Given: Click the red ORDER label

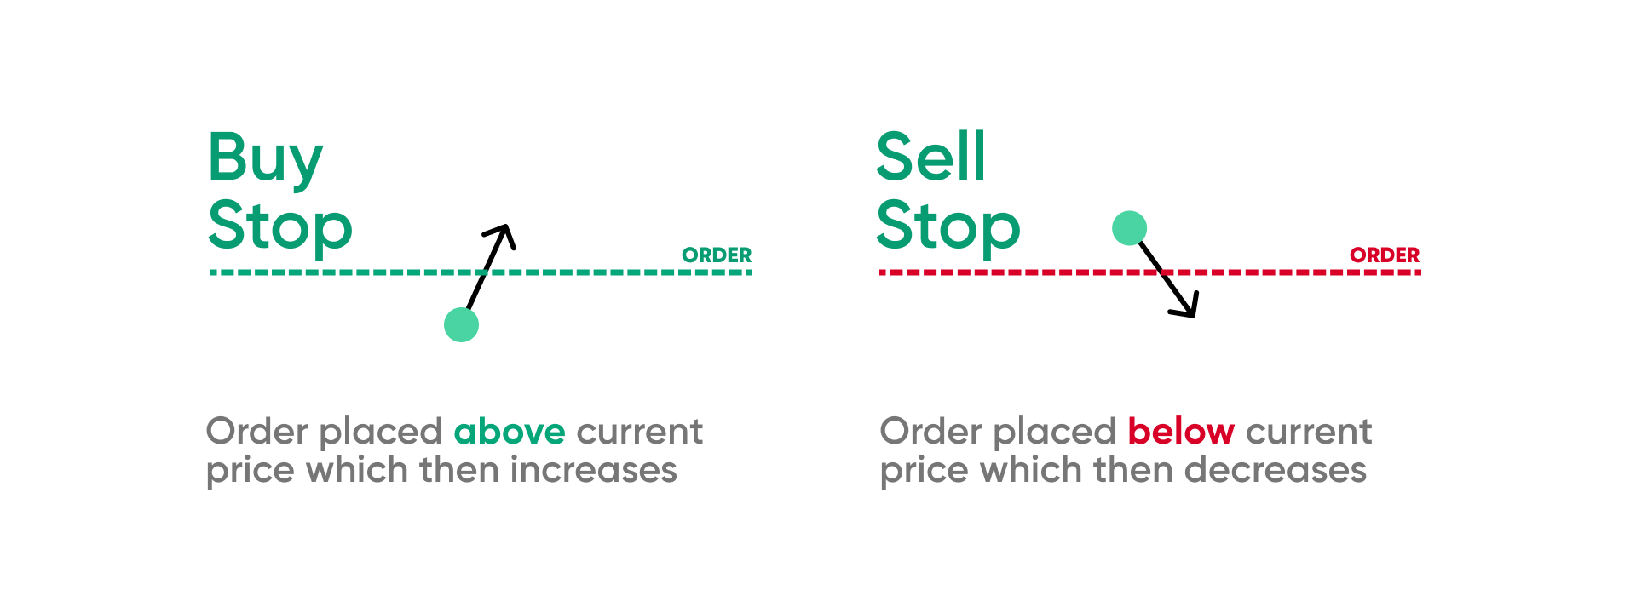Looking at the screenshot, I should (x=1385, y=255).
